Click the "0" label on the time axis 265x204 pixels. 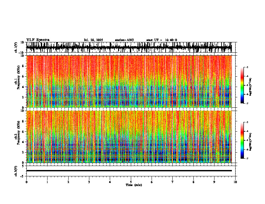(x=26, y=182)
